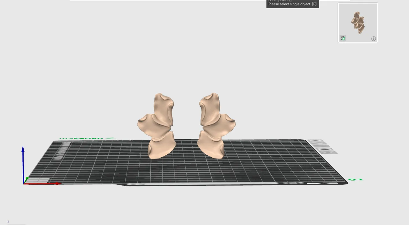Screen dimensions: 409x225
Task: Click the cube view icon in preview box
Action: [x=343, y=38]
